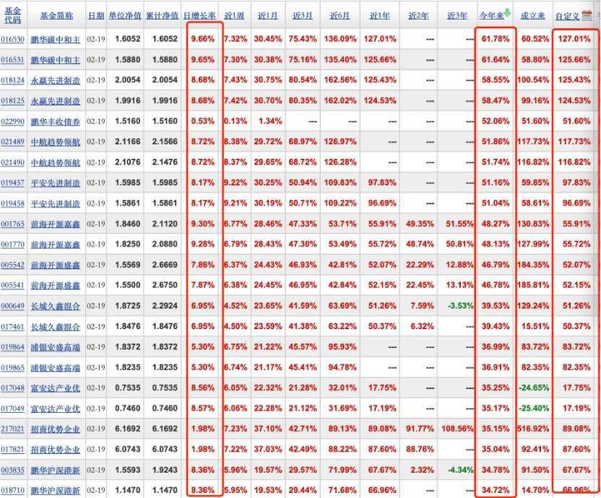Open the calendar icon next to 自定义

point(587,15)
